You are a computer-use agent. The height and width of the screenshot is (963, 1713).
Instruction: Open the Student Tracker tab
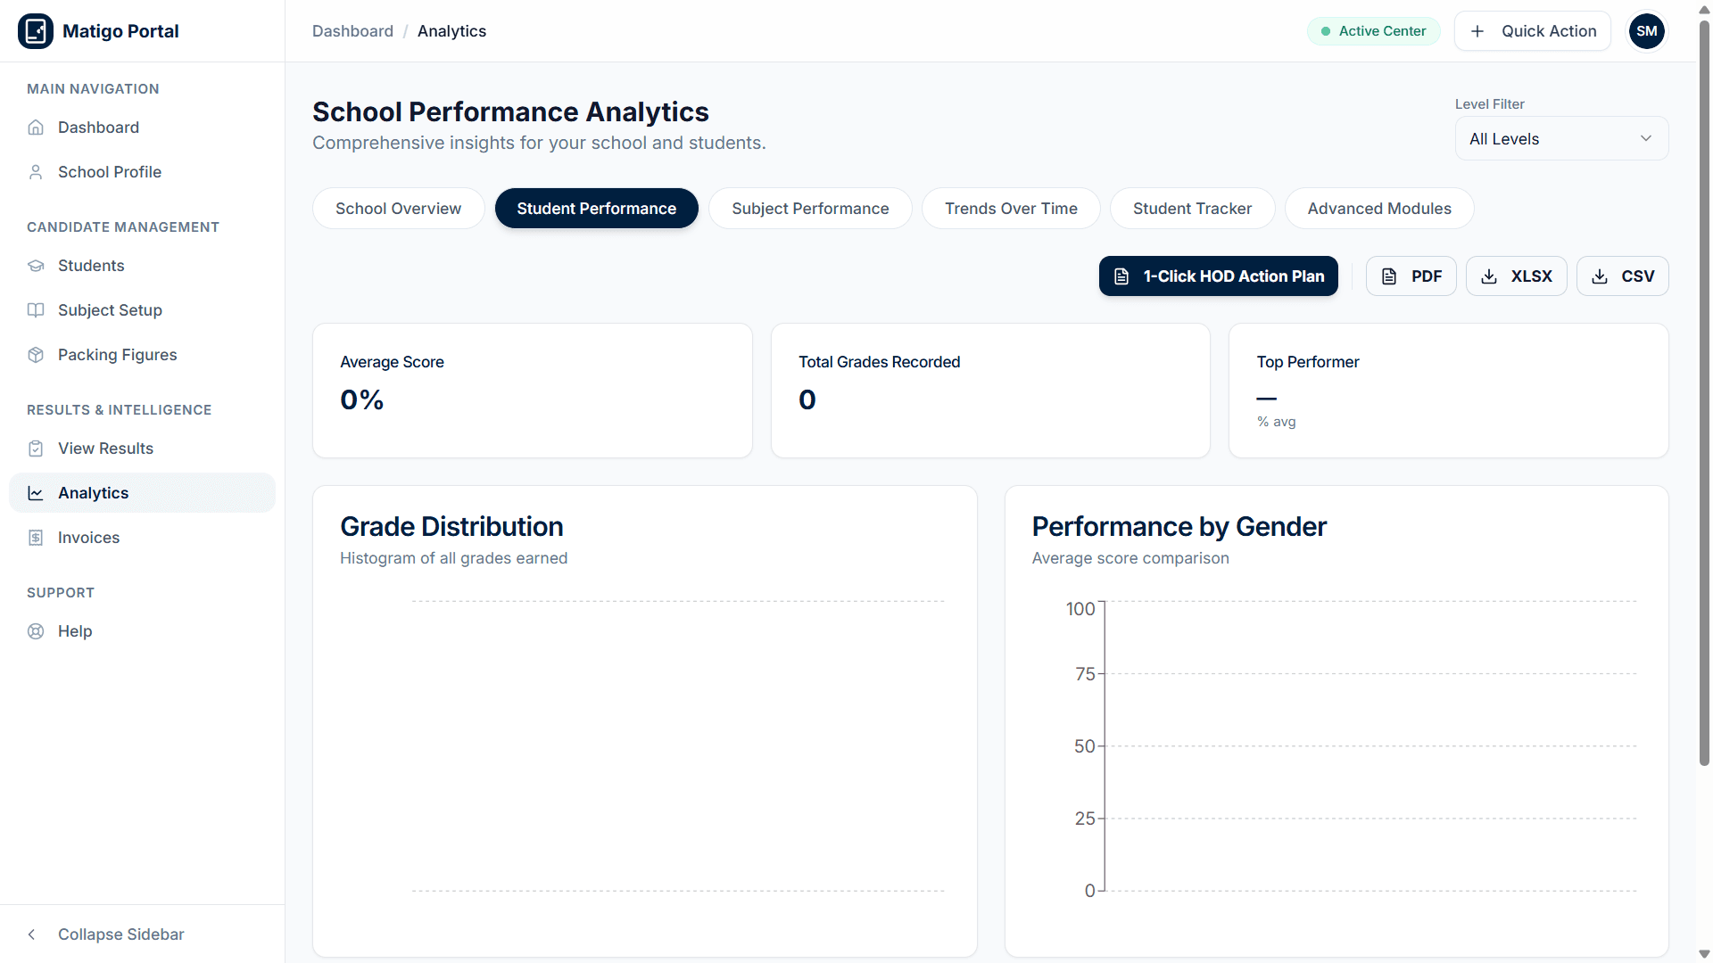click(x=1192, y=209)
